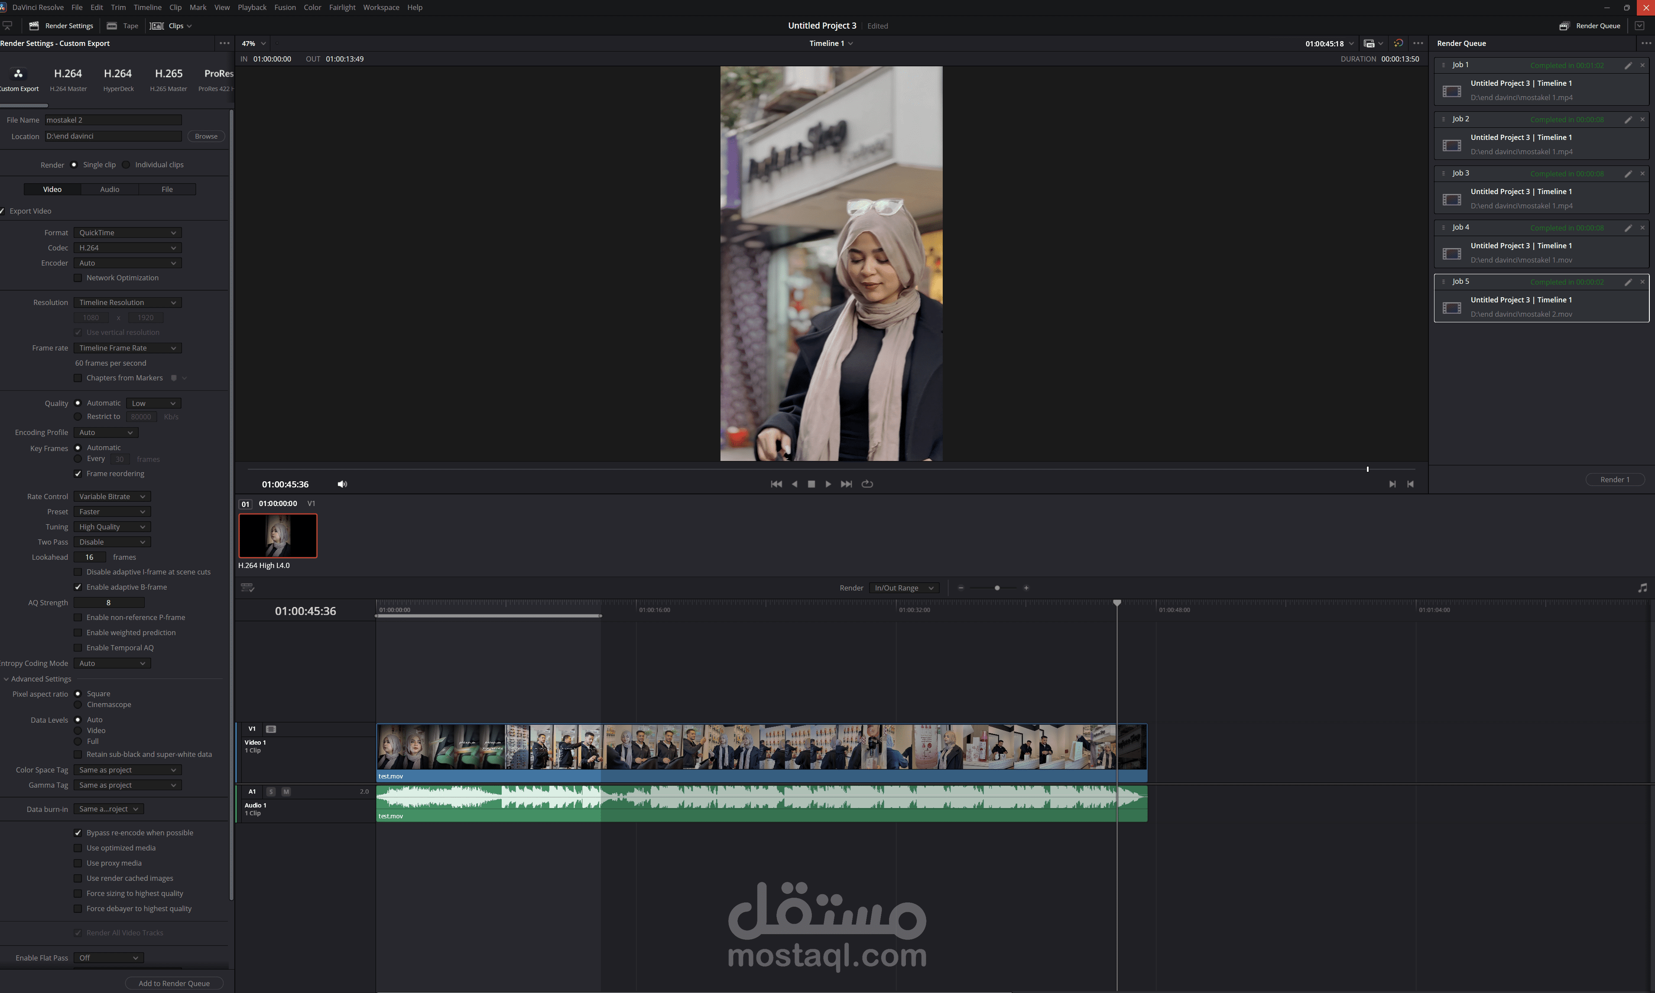Uncheck Bypass re-encode when possible
The height and width of the screenshot is (993, 1655).
coord(78,832)
